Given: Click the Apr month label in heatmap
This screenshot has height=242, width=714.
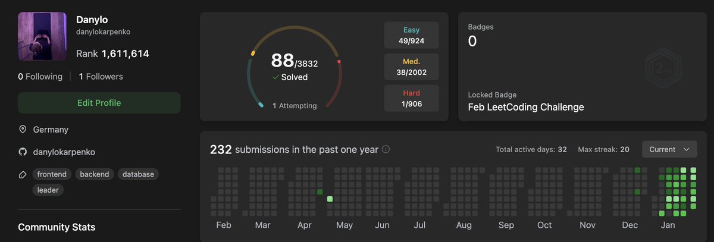Looking at the screenshot, I should 304,225.
